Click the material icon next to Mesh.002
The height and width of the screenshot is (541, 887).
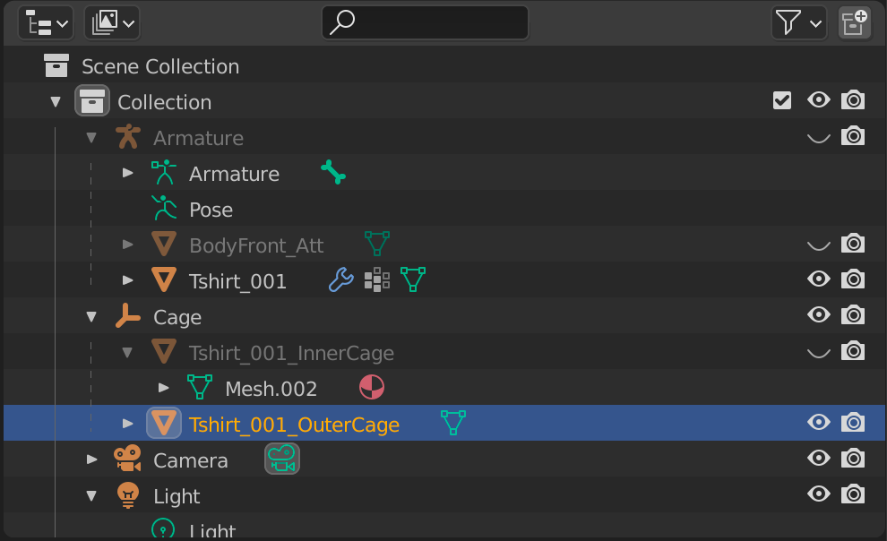point(372,388)
